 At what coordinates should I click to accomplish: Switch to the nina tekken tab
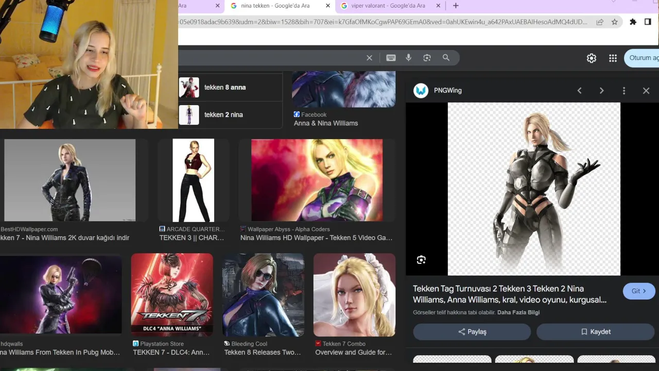tap(275, 6)
